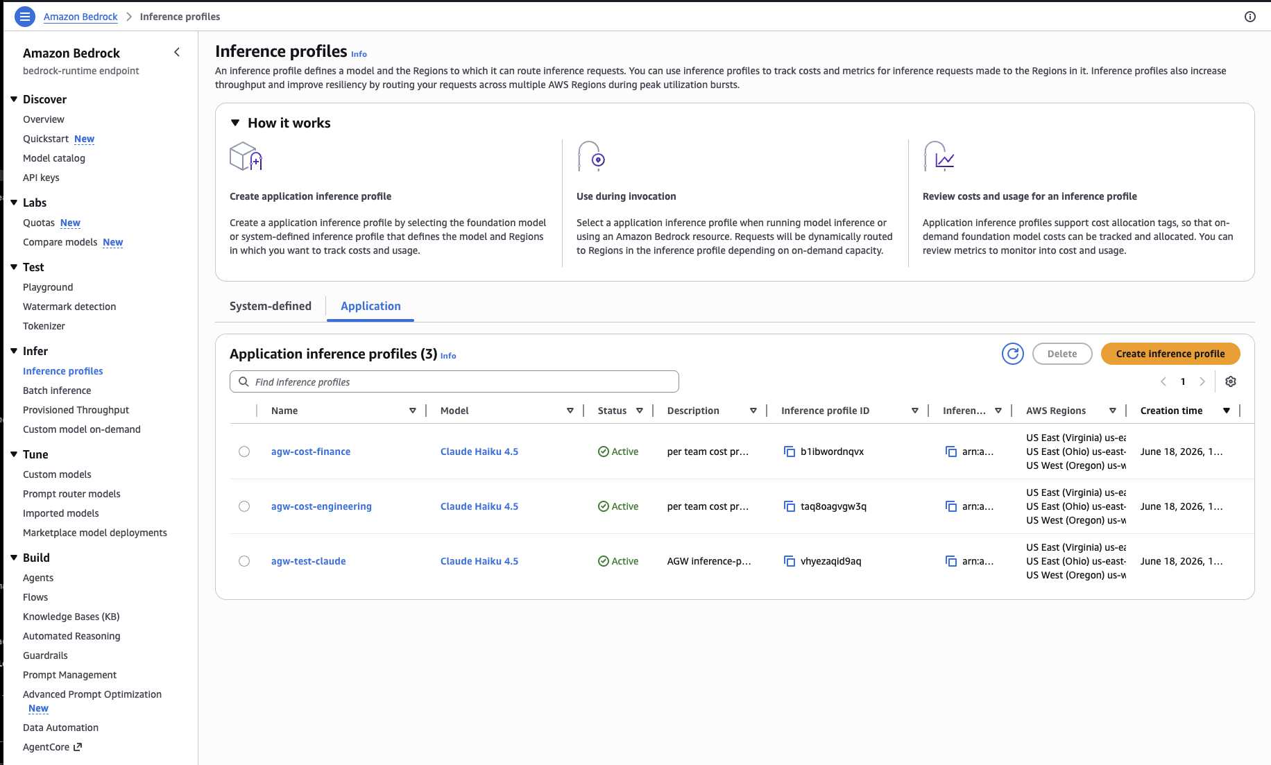Select the agw-test-claude profile radio button
1271x765 pixels.
pyautogui.click(x=244, y=561)
